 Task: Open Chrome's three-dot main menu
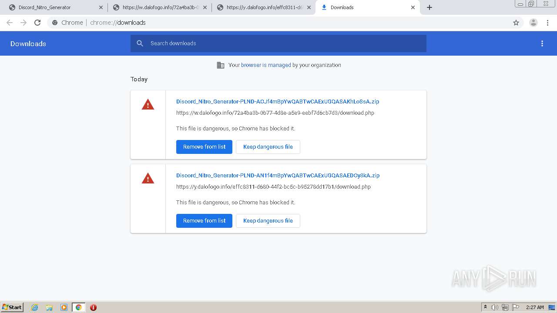547,23
